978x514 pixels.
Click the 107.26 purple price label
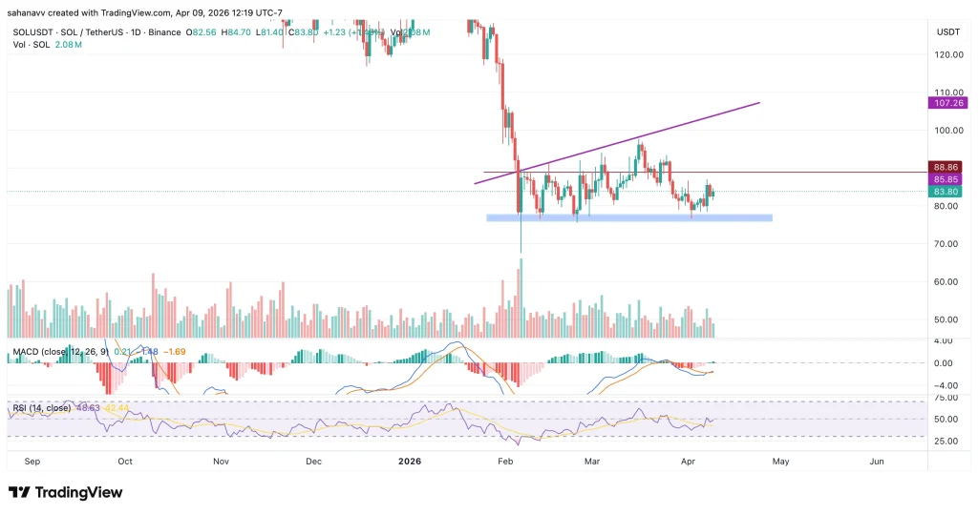click(x=948, y=102)
